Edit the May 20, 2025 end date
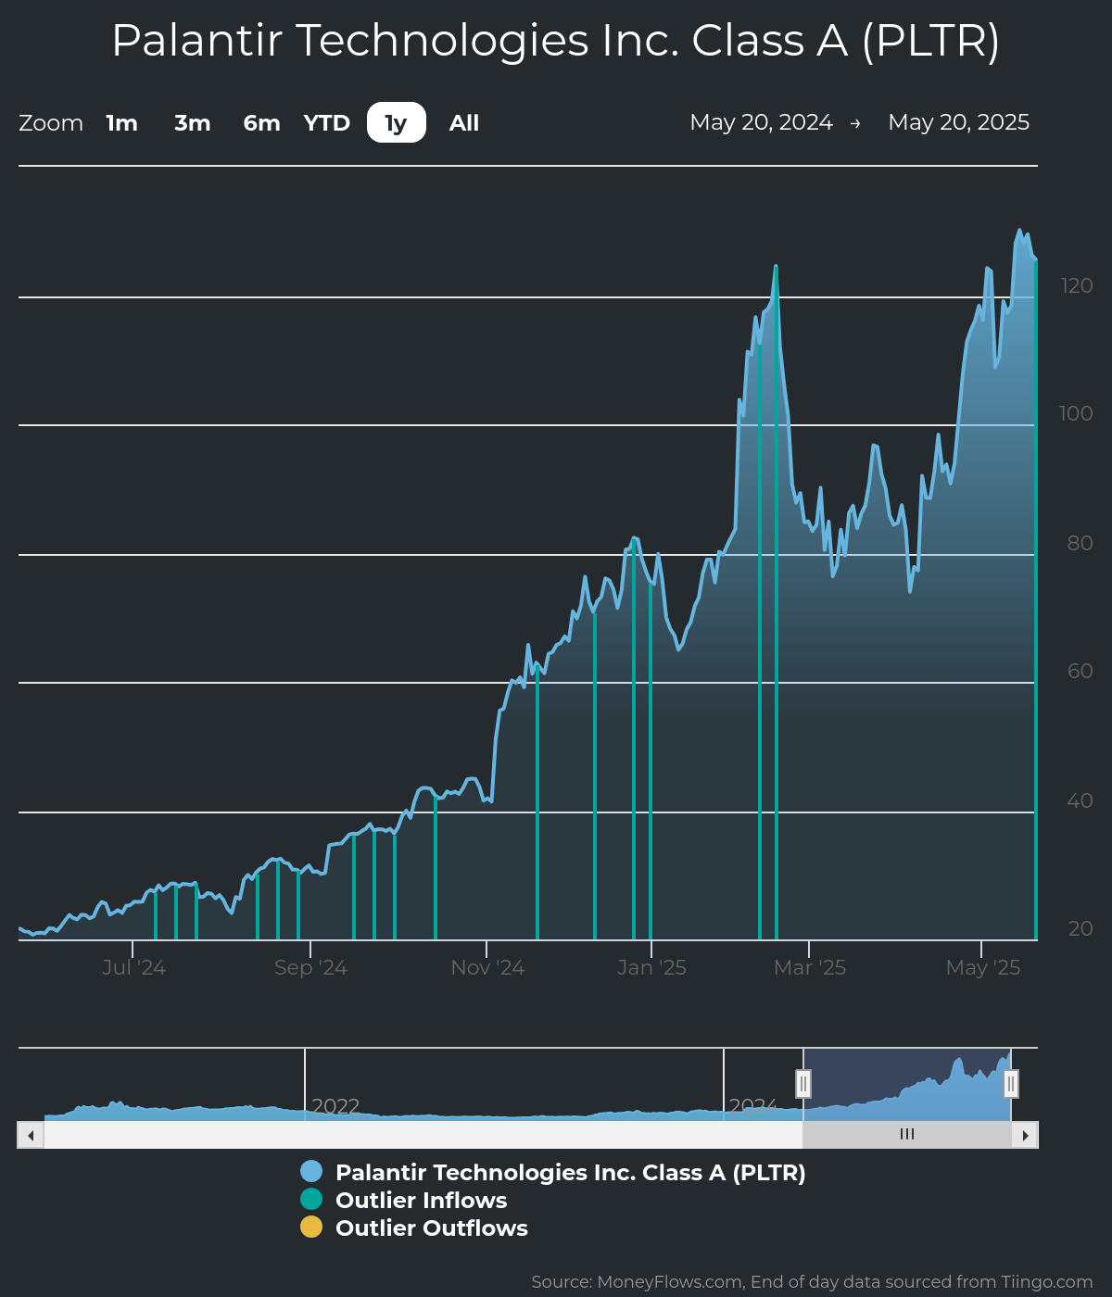1112x1297 pixels. tap(959, 122)
